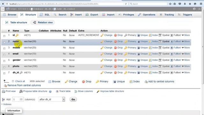204x115 pixels.
Task: Expand the Indexes section
Action: click(x=6, y=104)
